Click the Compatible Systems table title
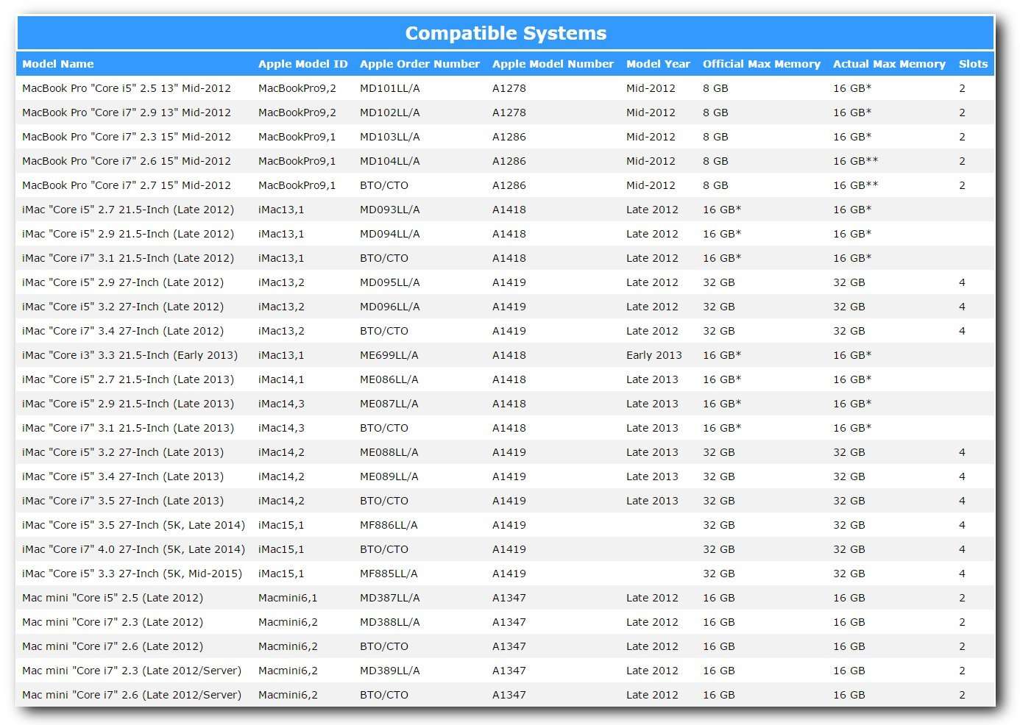 click(x=506, y=33)
